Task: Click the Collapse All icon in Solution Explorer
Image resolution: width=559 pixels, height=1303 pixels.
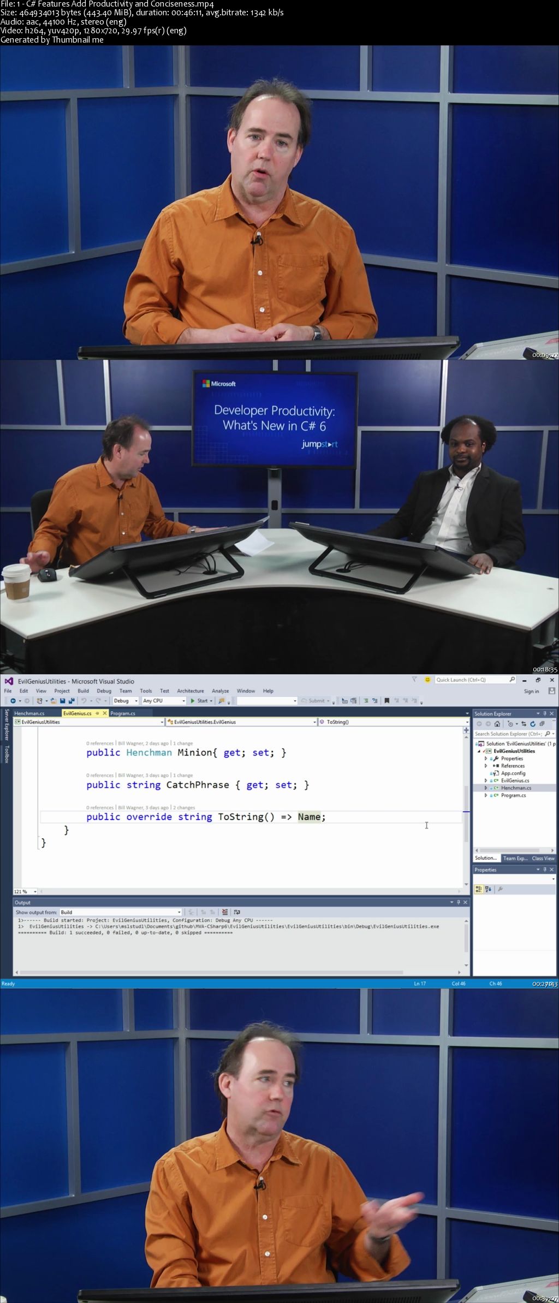Action: click(542, 724)
